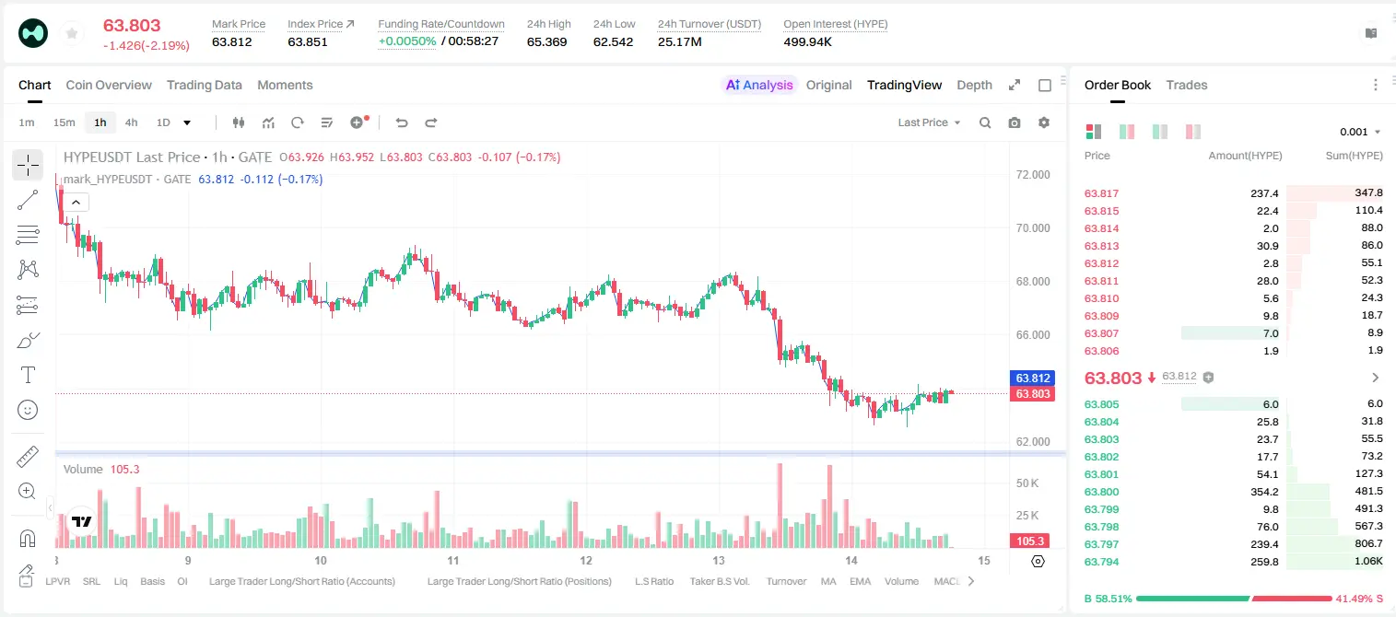
Task: Toggle the AI Analysis mode
Action: (x=758, y=85)
